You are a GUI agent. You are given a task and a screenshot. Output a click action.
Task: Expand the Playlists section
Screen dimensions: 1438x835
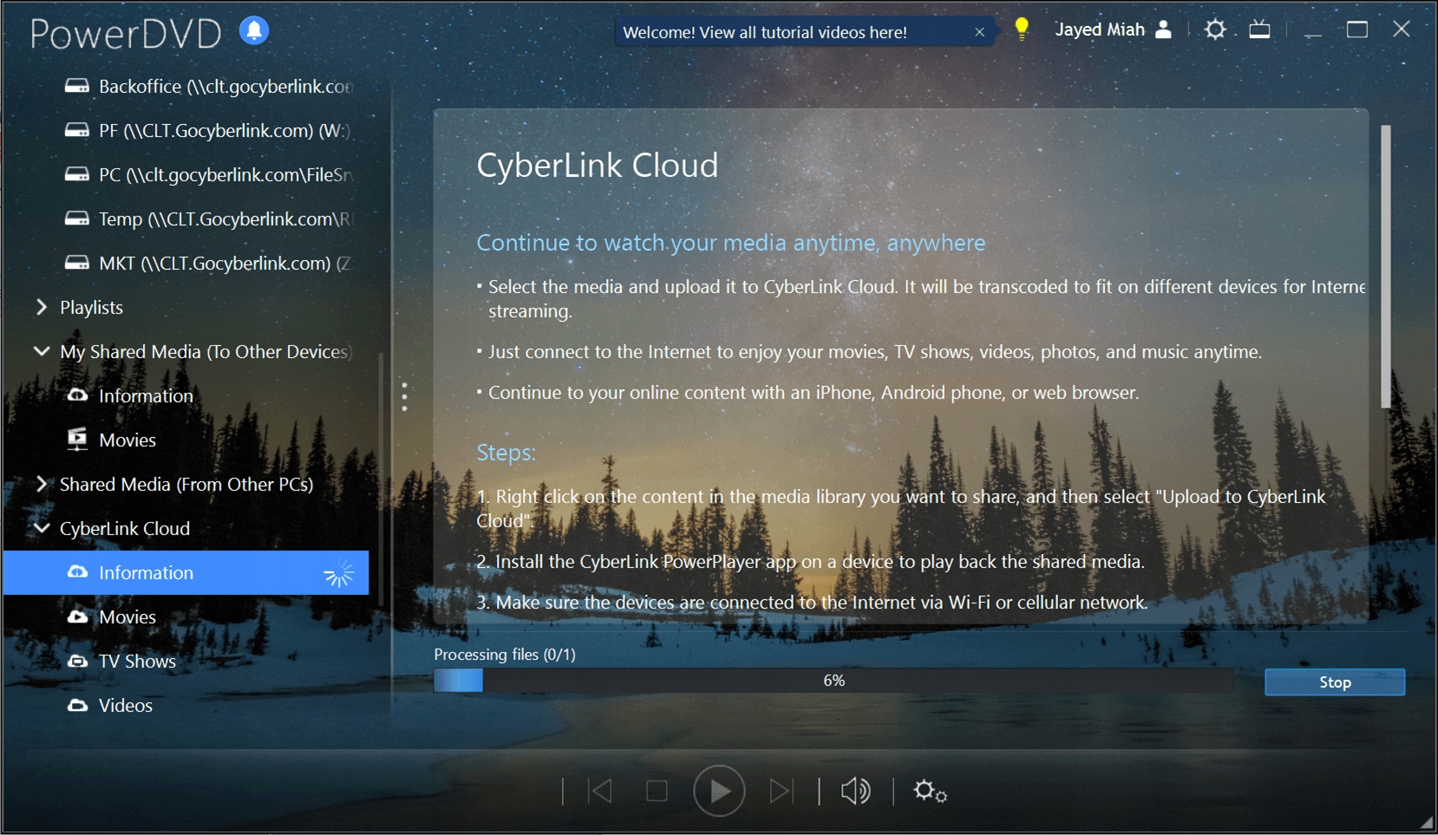41,307
